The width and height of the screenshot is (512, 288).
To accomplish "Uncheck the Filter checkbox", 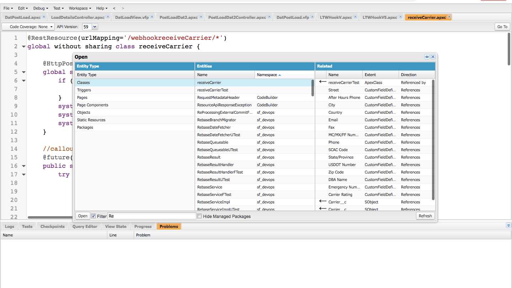I will coord(93,216).
